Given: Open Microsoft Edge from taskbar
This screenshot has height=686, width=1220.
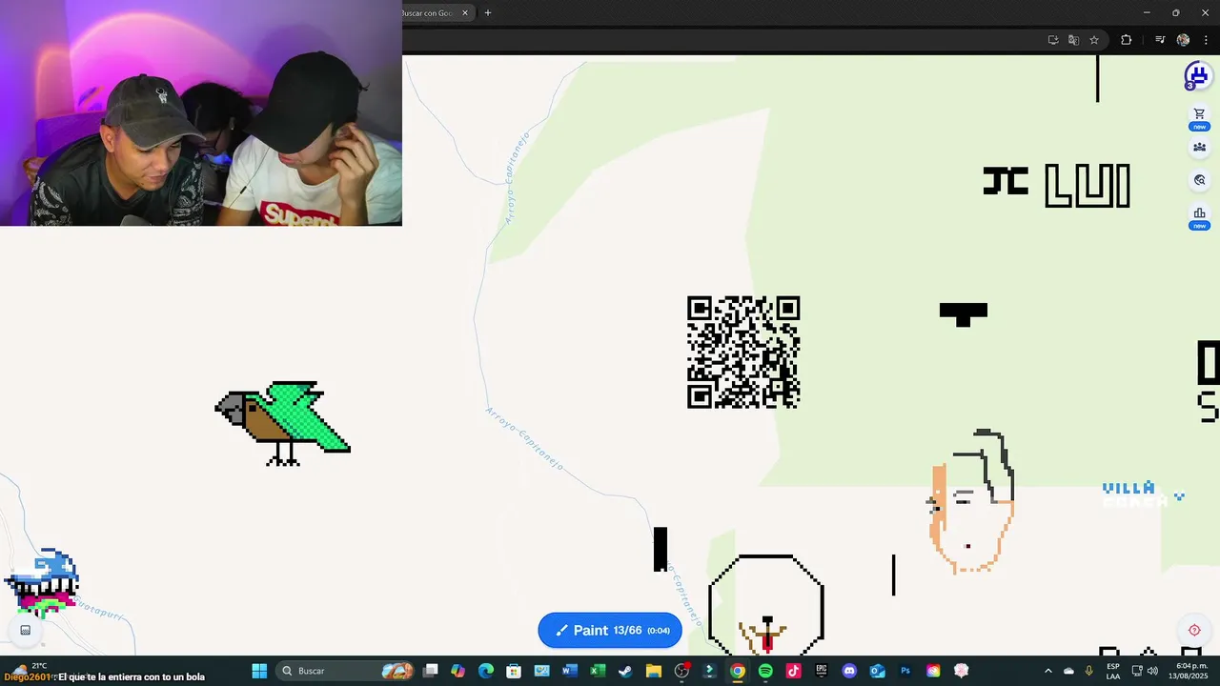Looking at the screenshot, I should (x=485, y=671).
